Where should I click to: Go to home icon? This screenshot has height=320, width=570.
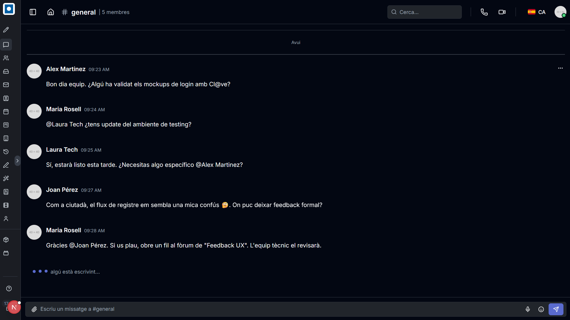pos(51,12)
